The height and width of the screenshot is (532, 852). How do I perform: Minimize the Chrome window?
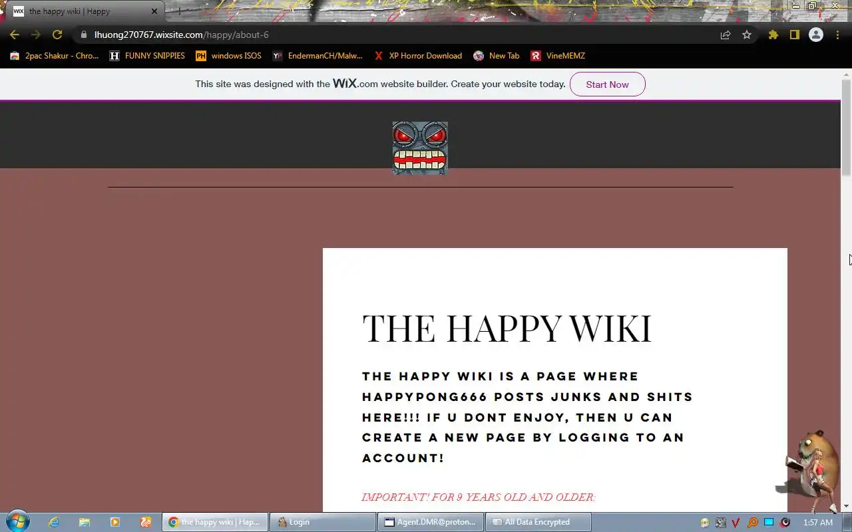(796, 5)
